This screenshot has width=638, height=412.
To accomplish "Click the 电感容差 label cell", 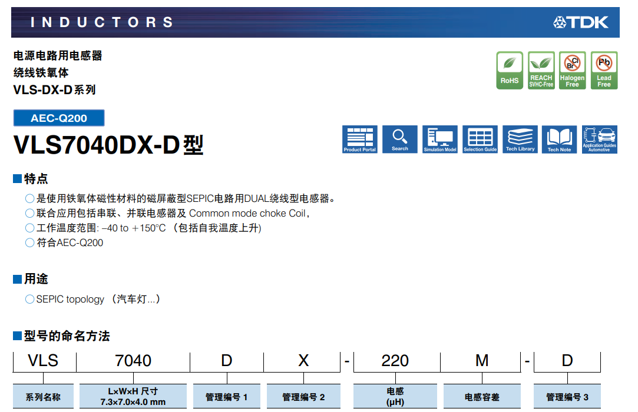I will [x=482, y=397].
